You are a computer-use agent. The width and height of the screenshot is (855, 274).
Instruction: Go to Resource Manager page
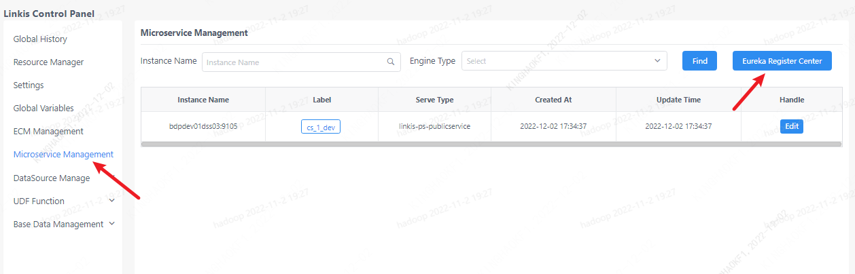coord(48,62)
